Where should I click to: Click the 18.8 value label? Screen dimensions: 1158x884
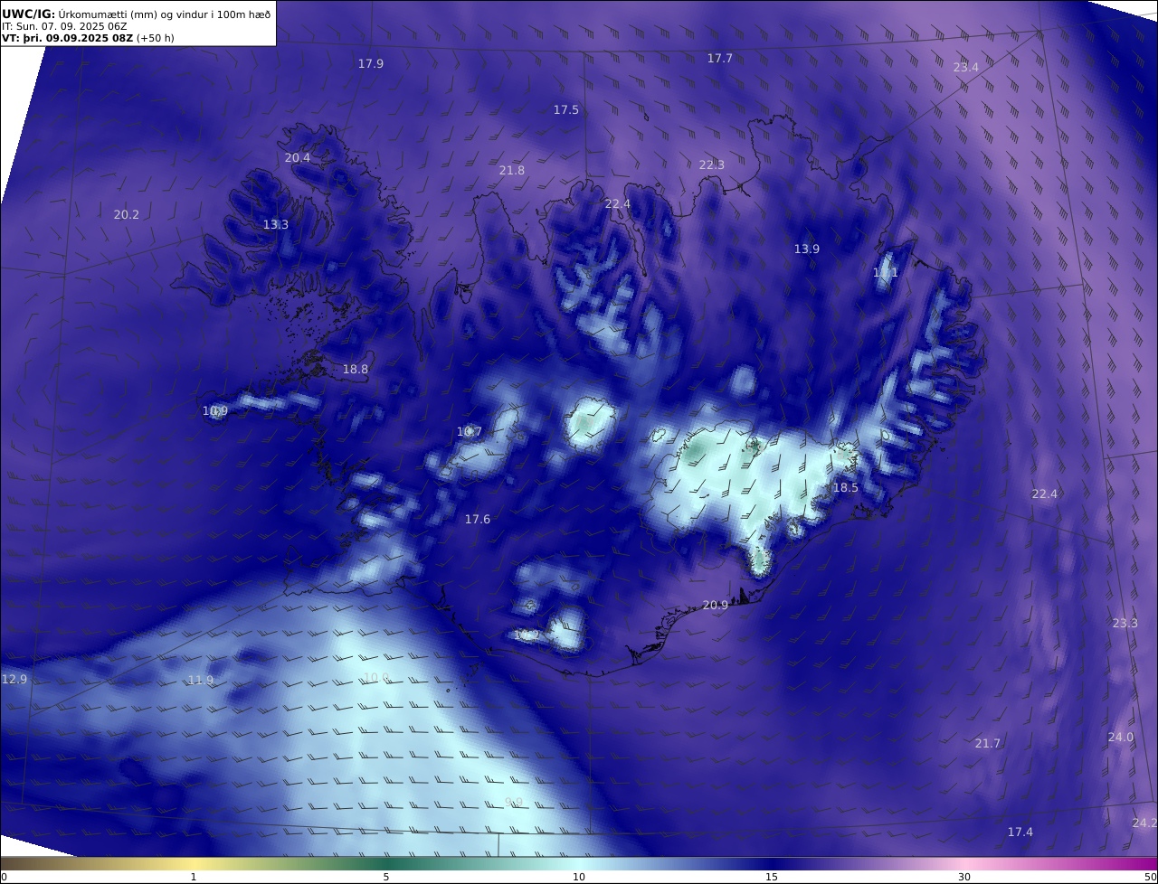click(355, 369)
